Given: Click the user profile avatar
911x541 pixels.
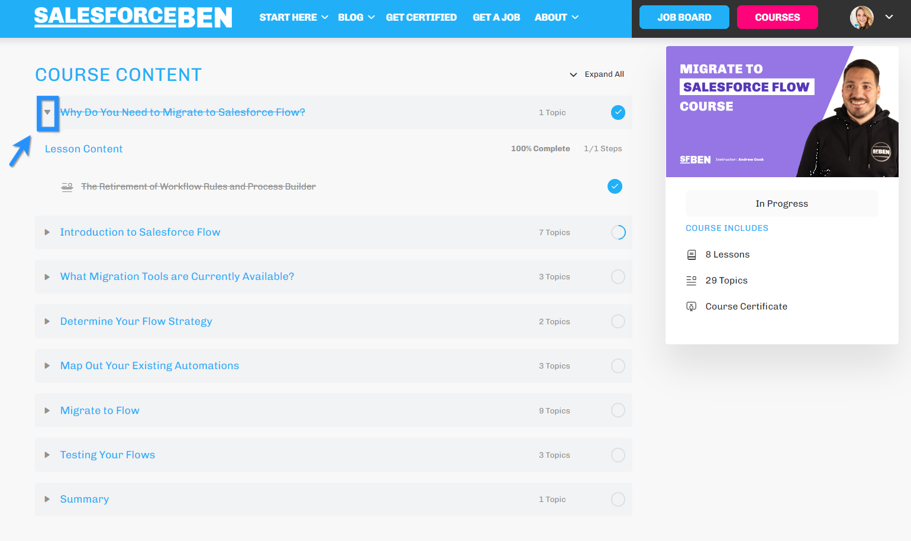Looking at the screenshot, I should [x=862, y=18].
